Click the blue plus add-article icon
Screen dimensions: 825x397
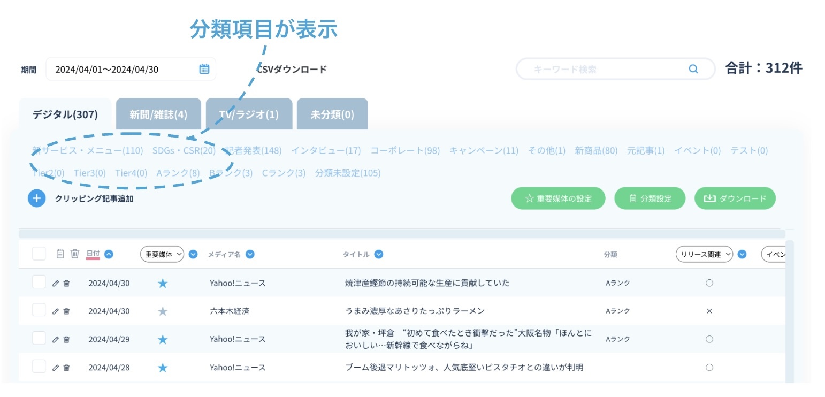[36, 198]
